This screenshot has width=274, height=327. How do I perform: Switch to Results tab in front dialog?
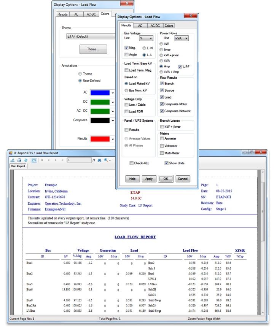pyautogui.click(x=126, y=25)
